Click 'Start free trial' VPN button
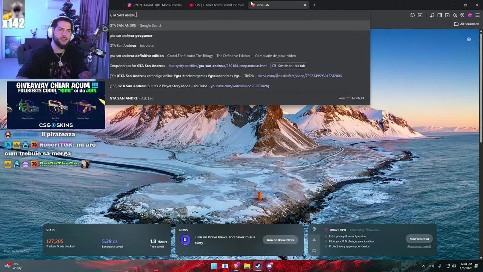 click(x=419, y=239)
